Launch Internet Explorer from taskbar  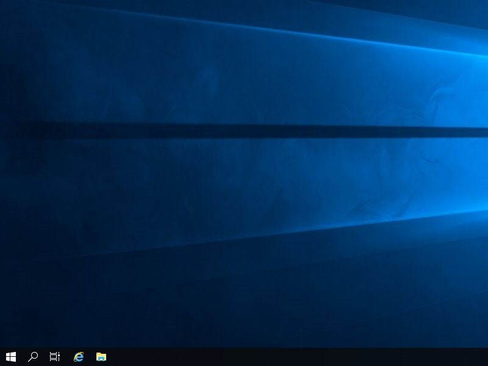[79, 357]
